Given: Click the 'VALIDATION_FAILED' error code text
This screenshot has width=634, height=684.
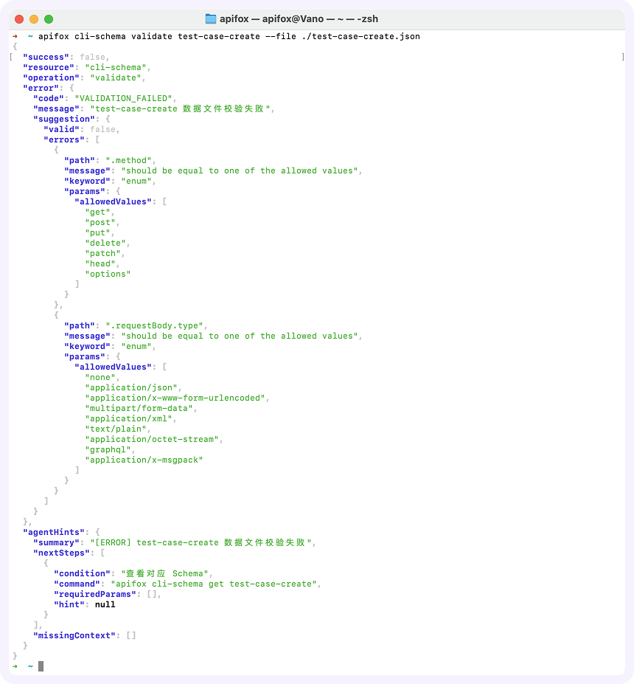Looking at the screenshot, I should click(123, 99).
